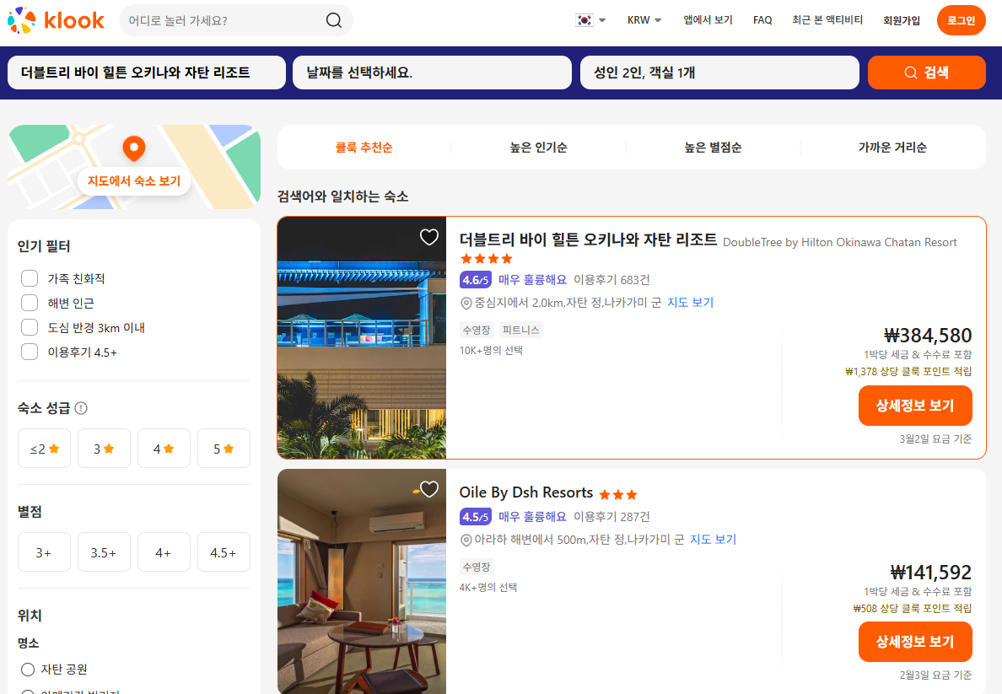Click location pin icon in Oile card
The height and width of the screenshot is (694, 1002).
click(x=466, y=540)
